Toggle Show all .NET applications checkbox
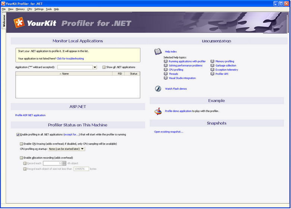The width and height of the screenshot is (291, 209). pos(104,67)
